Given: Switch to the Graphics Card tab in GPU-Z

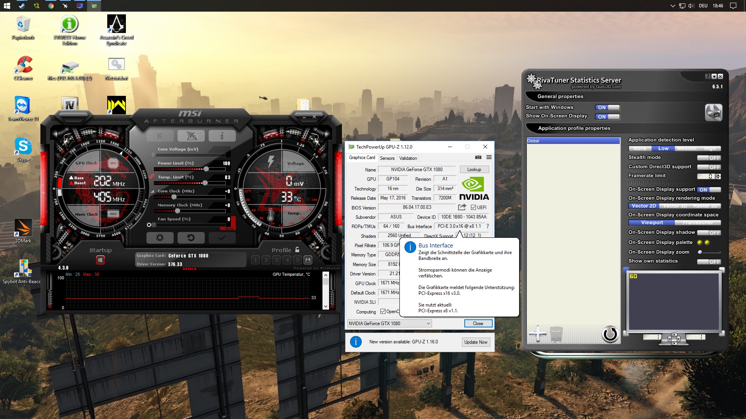Looking at the screenshot, I should pos(362,158).
